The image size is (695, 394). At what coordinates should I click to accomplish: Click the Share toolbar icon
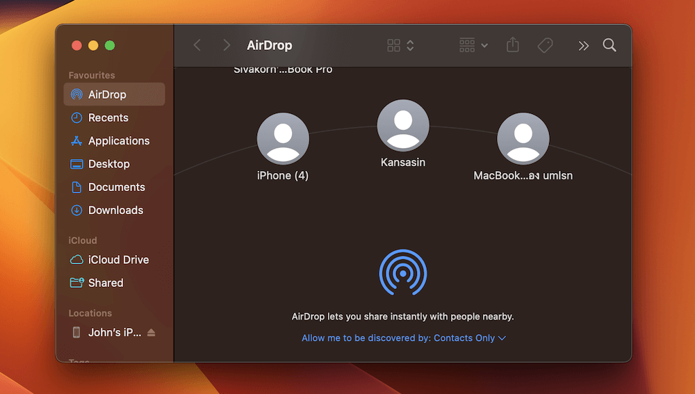(x=513, y=44)
